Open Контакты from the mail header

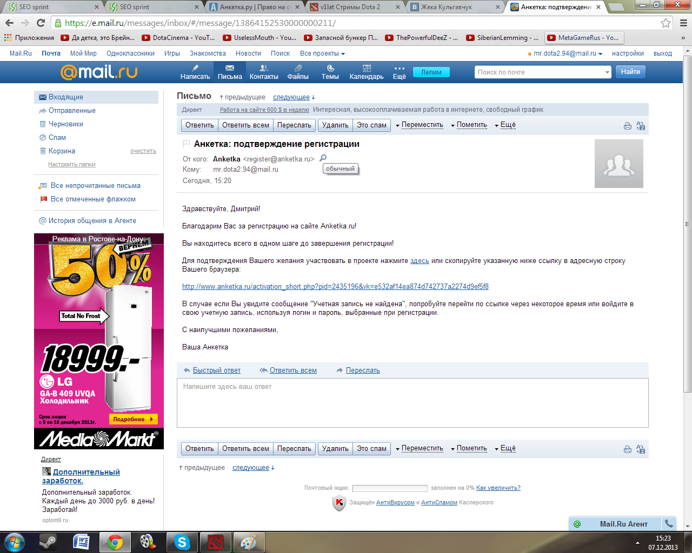(x=264, y=72)
